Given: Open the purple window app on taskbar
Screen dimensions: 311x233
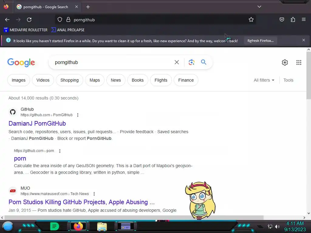Looking at the screenshot, I should pyautogui.click(x=125, y=226).
